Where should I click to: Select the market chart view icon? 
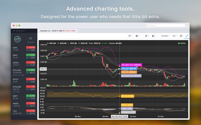point(17,39)
